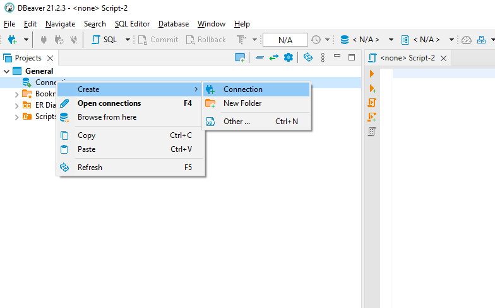The image size is (495, 308).
Task: Open the Help menu
Action: (242, 24)
